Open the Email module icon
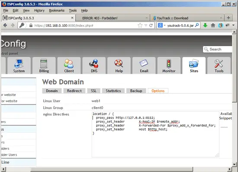238x172 pixels. click(144, 66)
